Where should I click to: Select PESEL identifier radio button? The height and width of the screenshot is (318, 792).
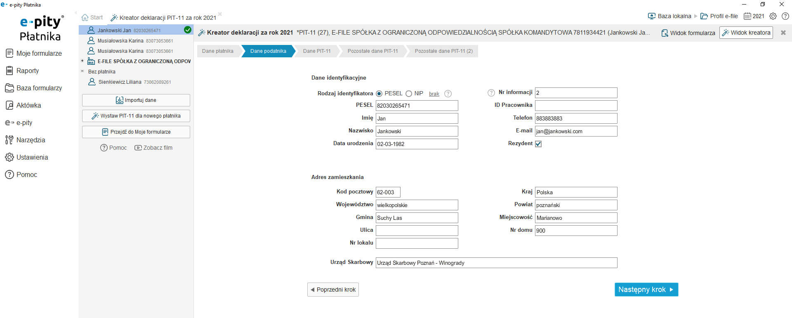tap(379, 94)
